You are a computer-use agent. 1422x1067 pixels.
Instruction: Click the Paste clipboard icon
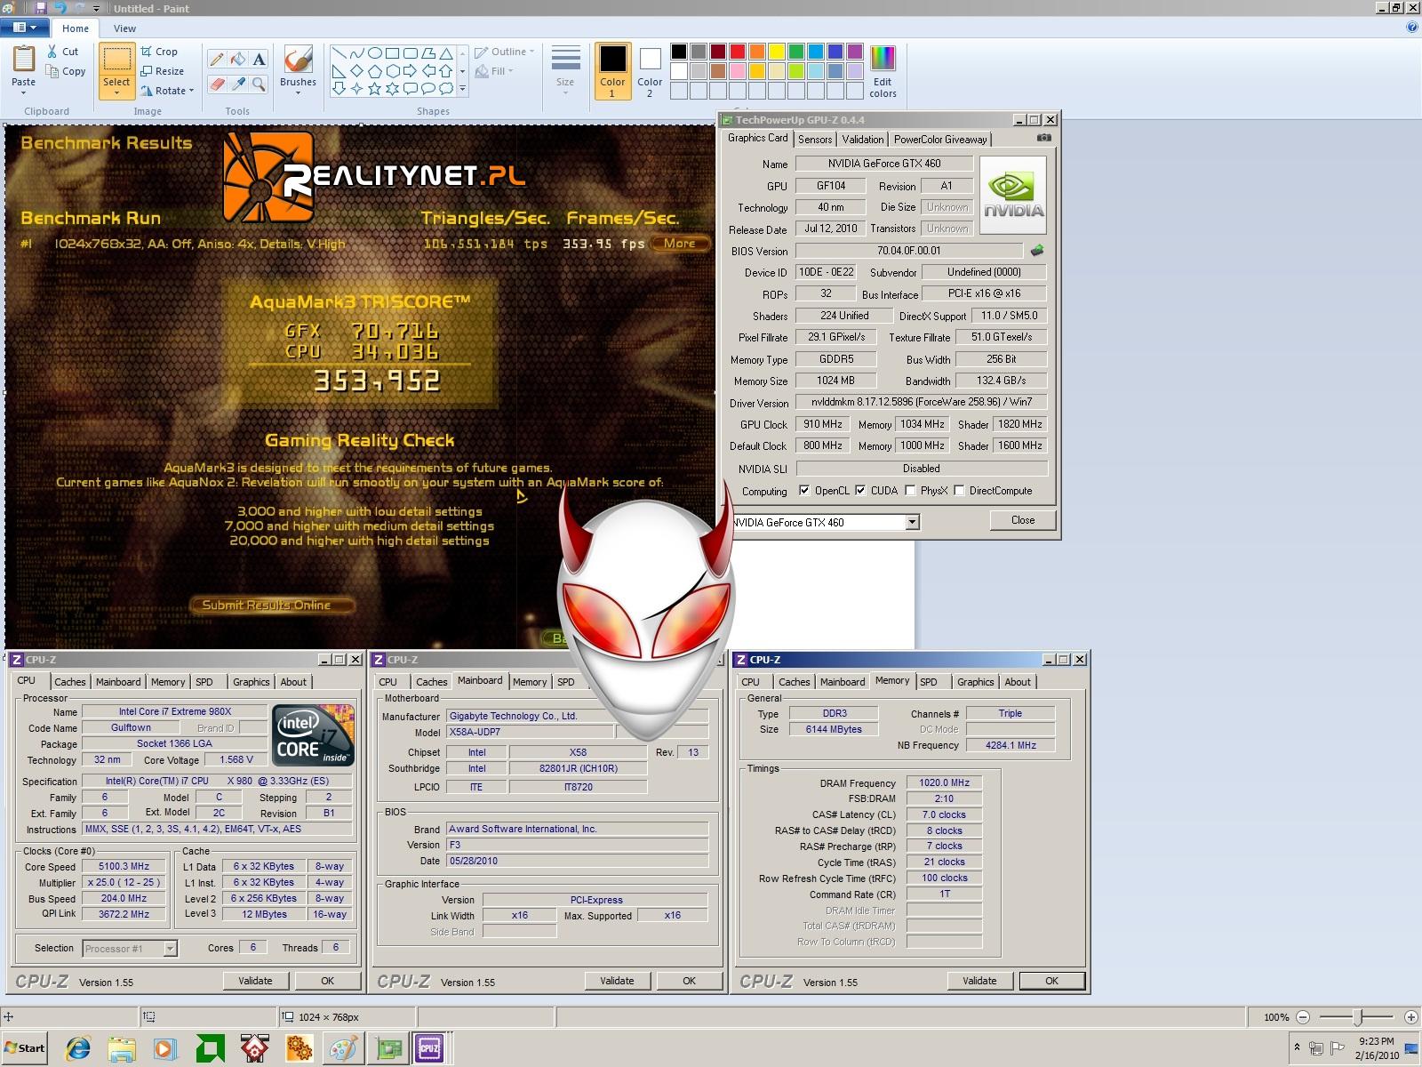23,59
